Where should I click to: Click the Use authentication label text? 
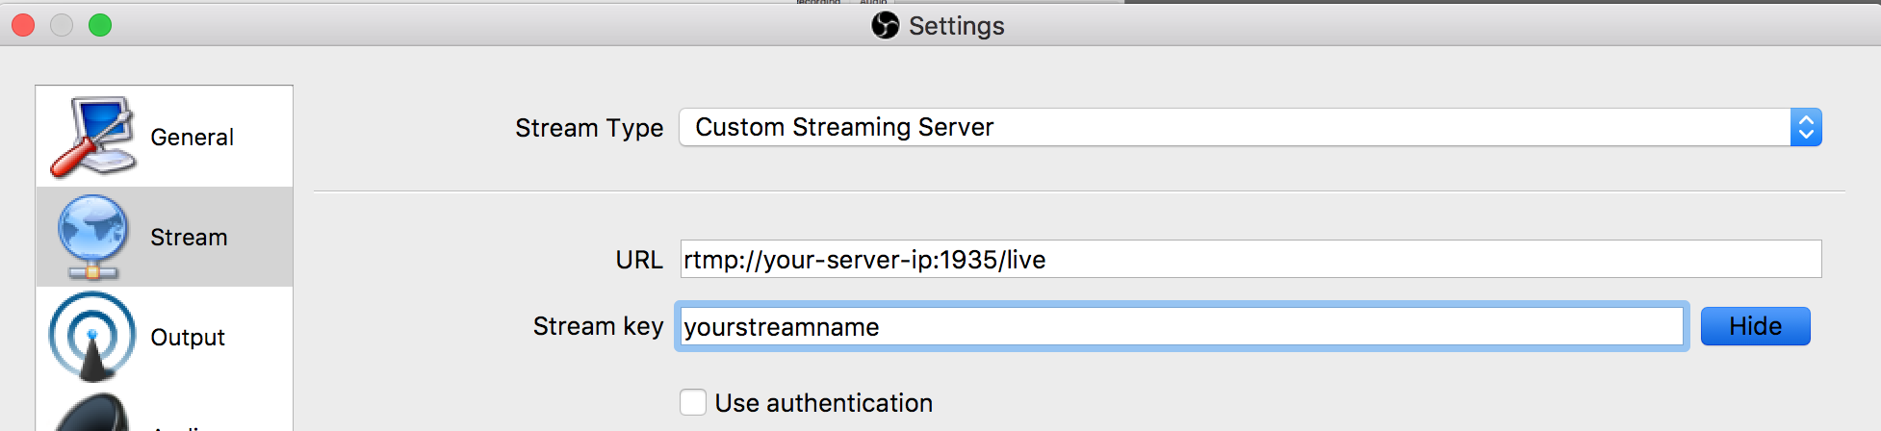click(x=824, y=403)
